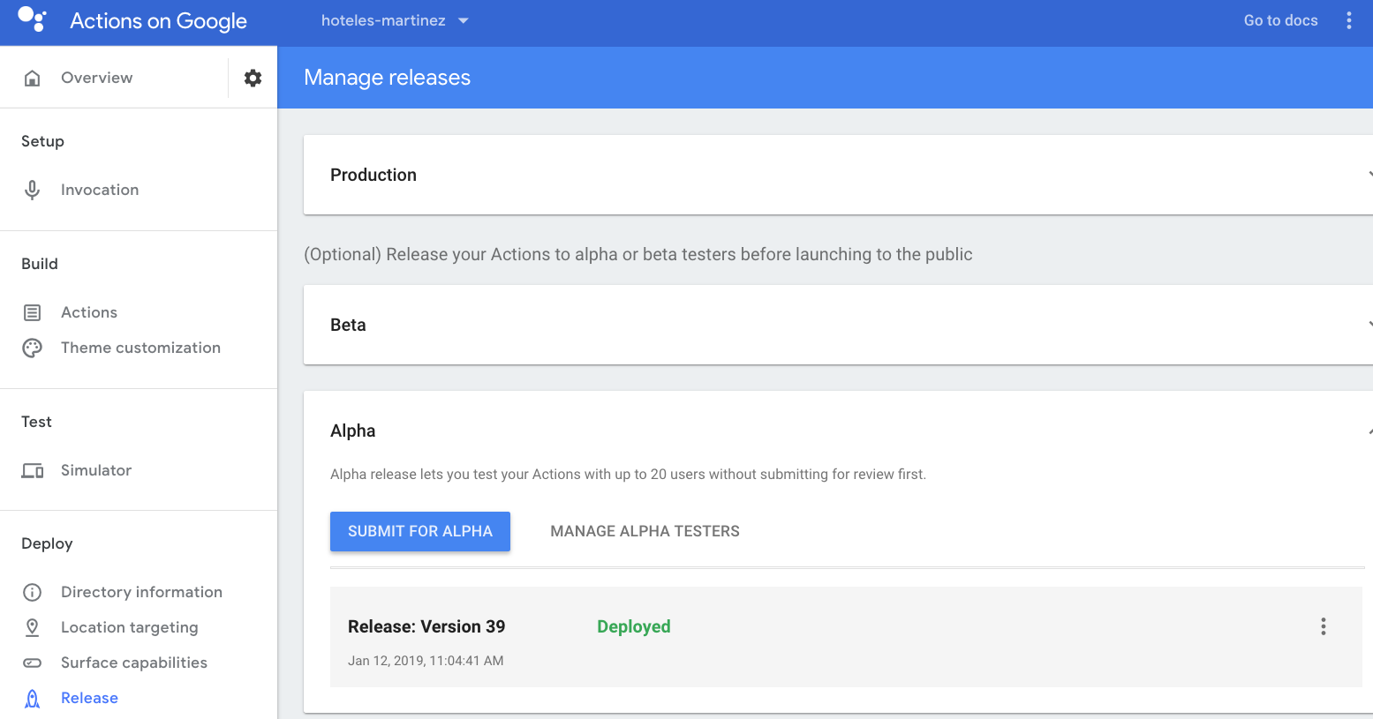Click the Submit for Alpha button

pos(420,531)
